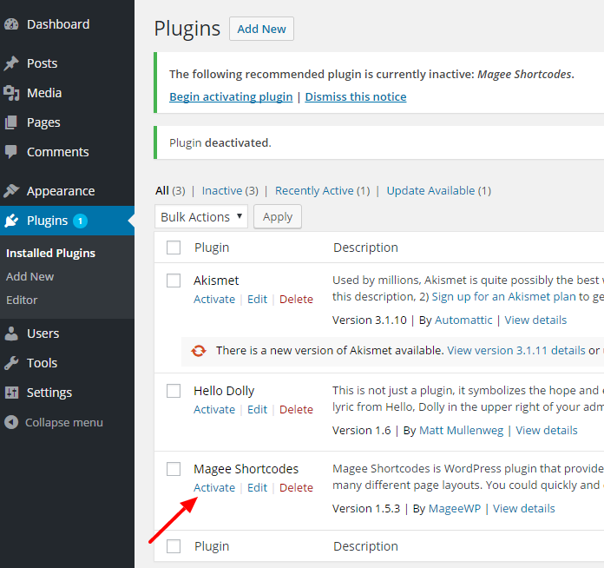Click Edit under Akismet

click(x=257, y=300)
